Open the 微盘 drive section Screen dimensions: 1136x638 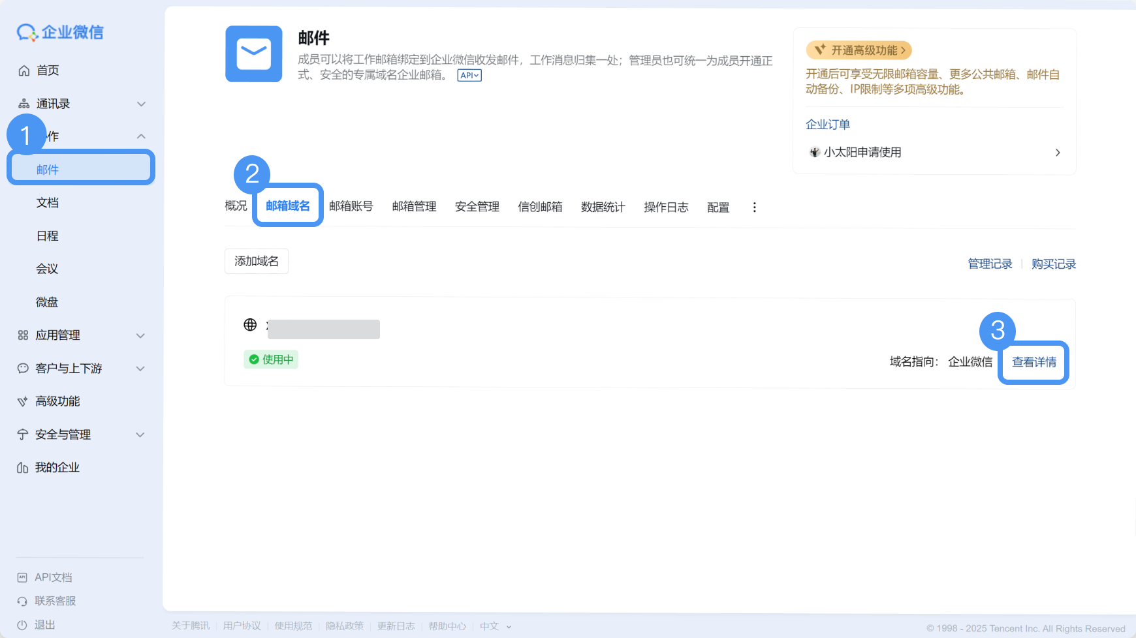(x=46, y=301)
